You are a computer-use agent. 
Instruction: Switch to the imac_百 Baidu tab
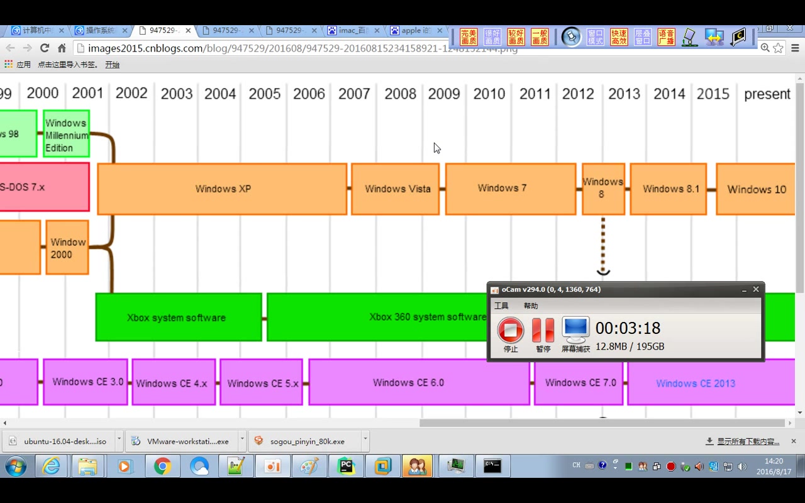pyautogui.click(x=352, y=30)
